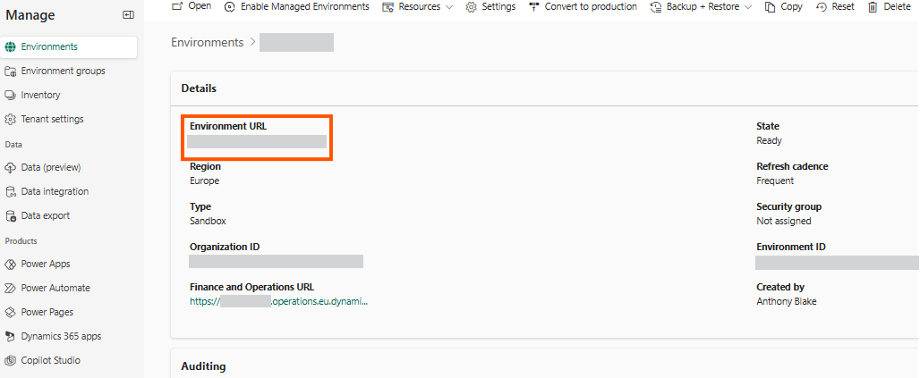The height and width of the screenshot is (378, 920).
Task: Click the Settings gear toolbar icon
Action: 471,7
